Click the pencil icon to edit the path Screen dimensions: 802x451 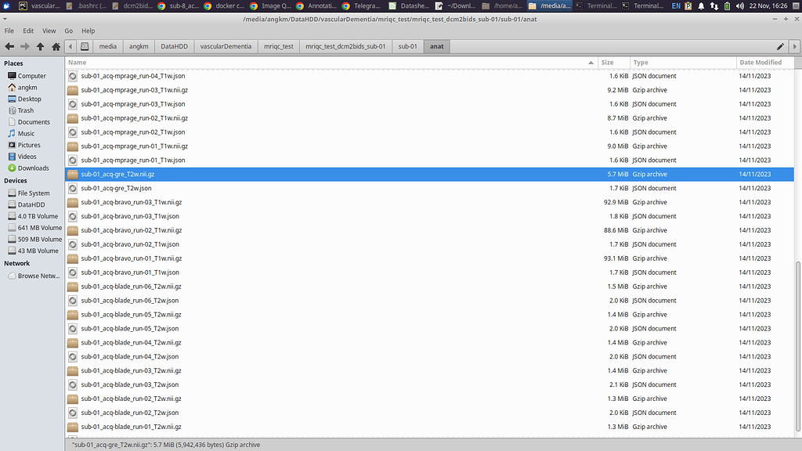[779, 46]
